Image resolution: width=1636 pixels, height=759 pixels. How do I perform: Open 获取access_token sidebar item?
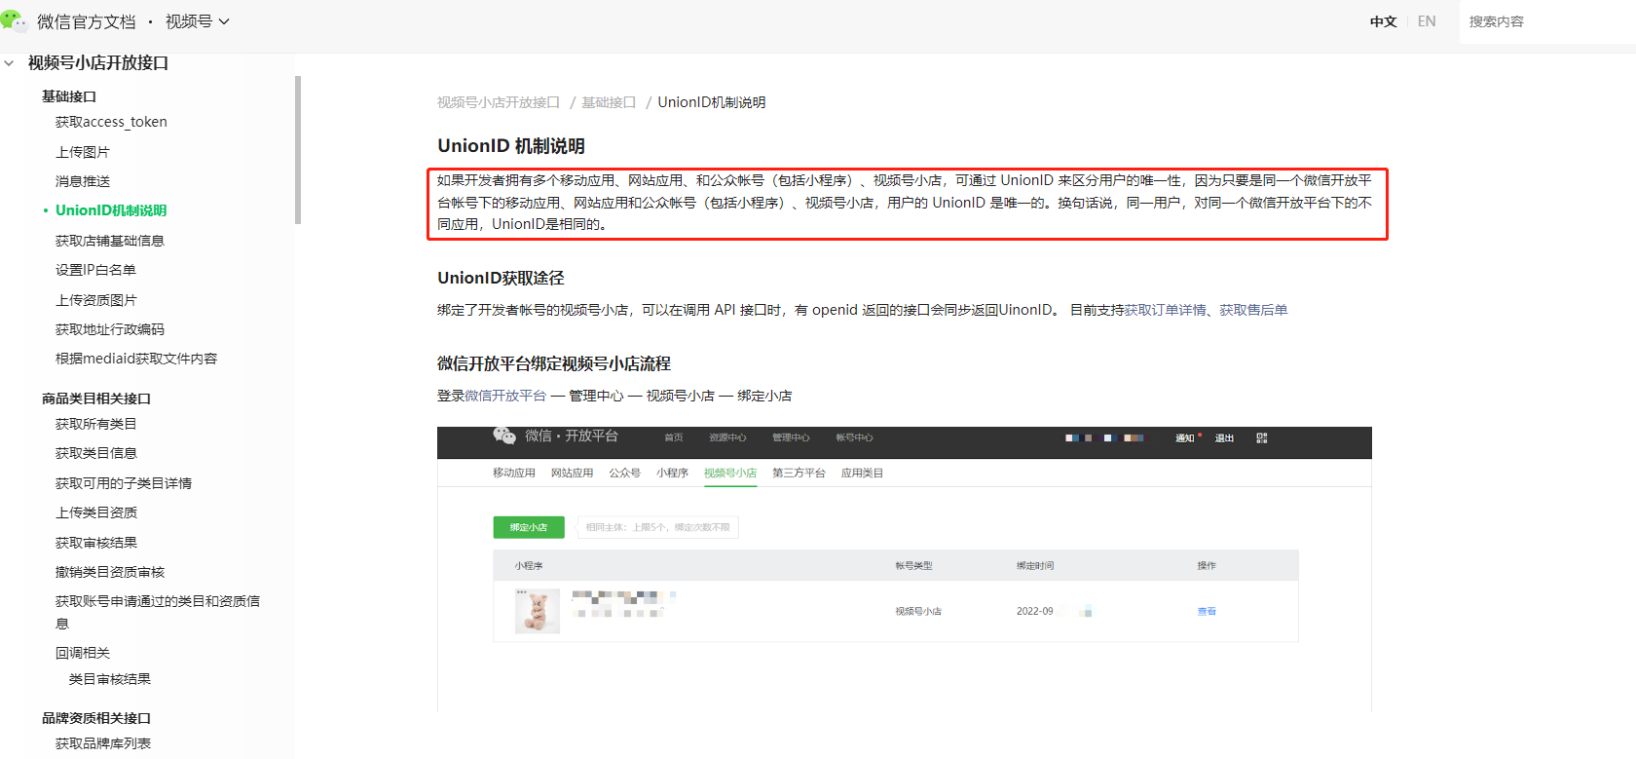tap(111, 122)
